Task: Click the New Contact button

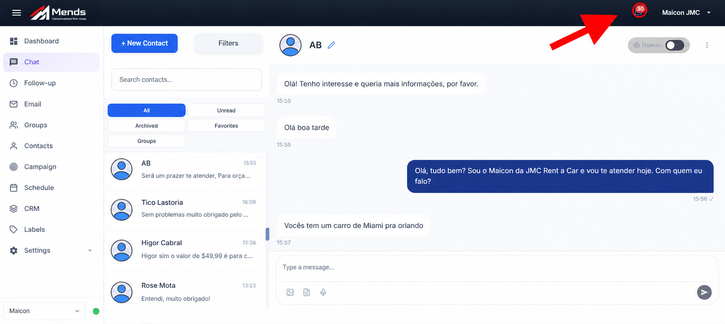Action: coord(144,43)
